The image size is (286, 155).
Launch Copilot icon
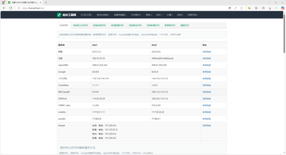pyautogui.click(x=283, y=8)
